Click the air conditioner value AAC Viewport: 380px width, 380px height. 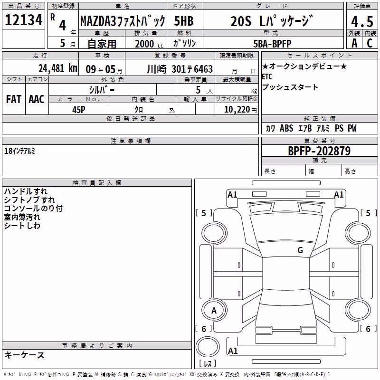pos(37,99)
